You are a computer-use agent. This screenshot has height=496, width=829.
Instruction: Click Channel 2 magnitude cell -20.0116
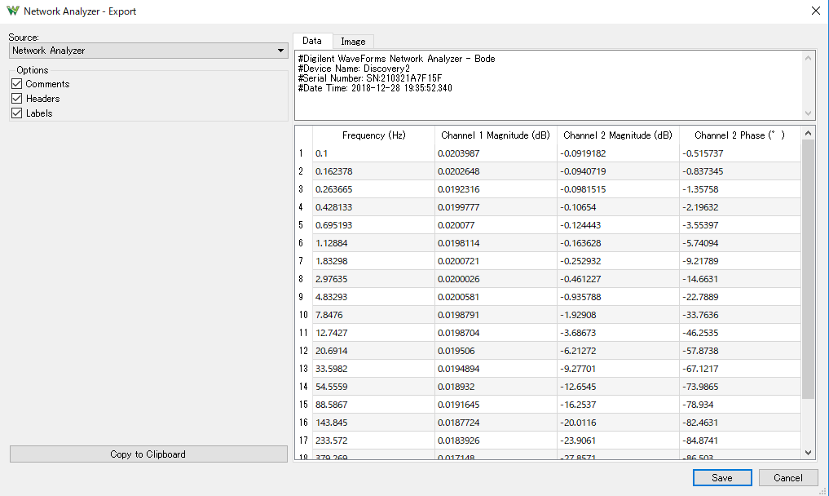[618, 423]
